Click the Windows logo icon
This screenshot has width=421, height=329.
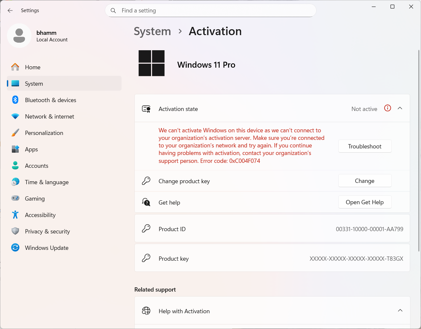click(x=151, y=63)
